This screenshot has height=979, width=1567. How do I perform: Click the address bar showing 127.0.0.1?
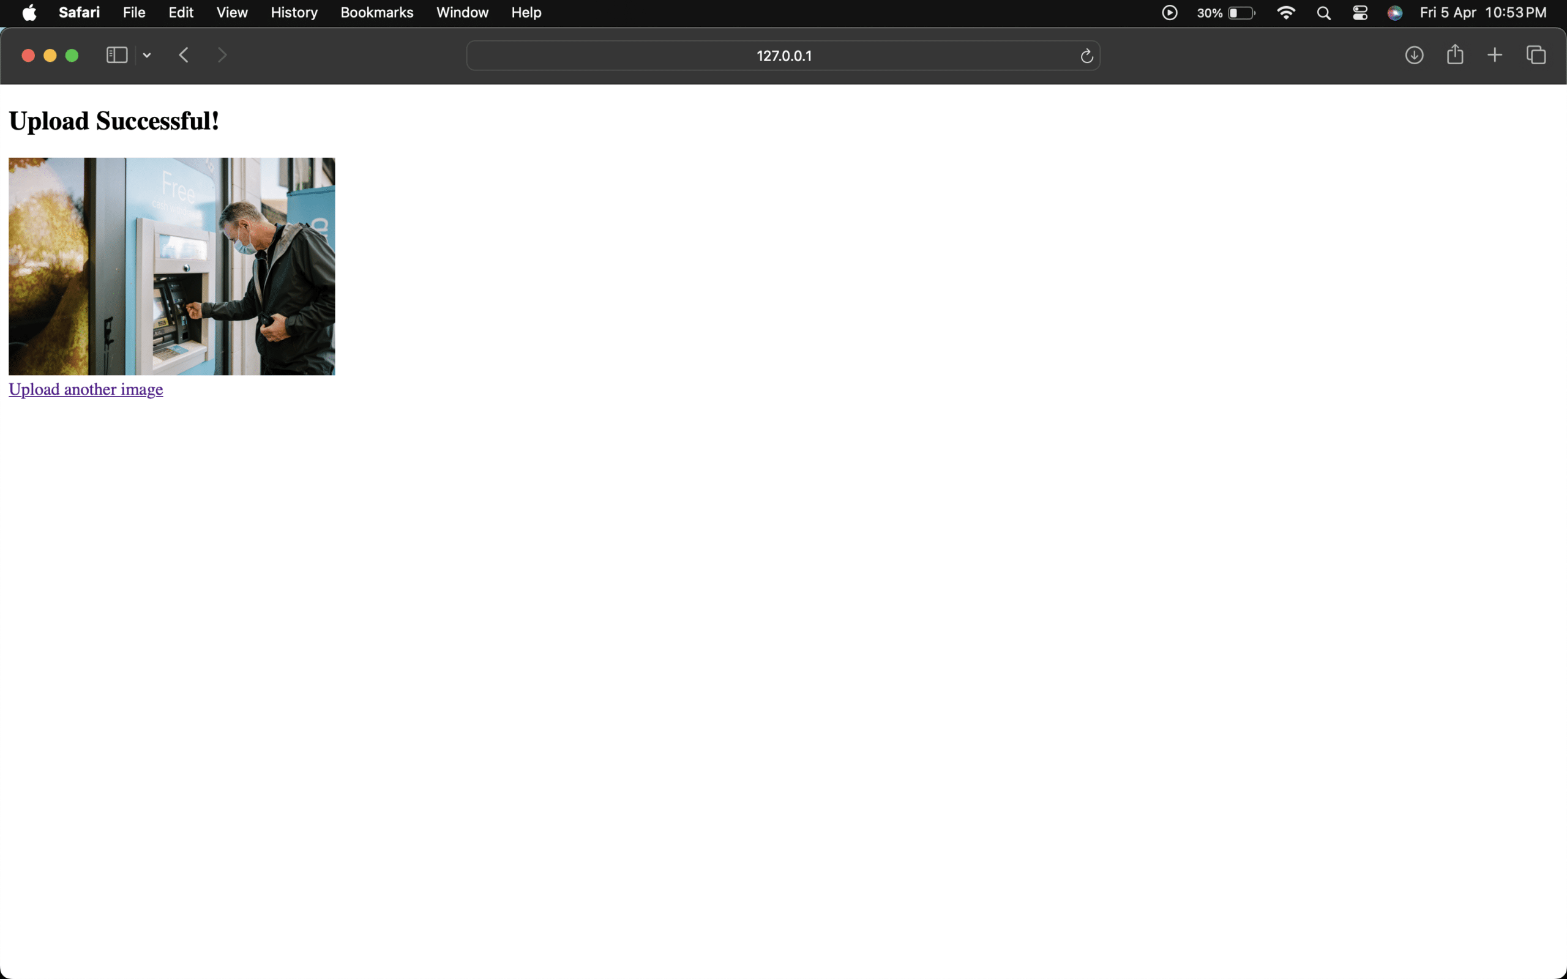point(783,56)
